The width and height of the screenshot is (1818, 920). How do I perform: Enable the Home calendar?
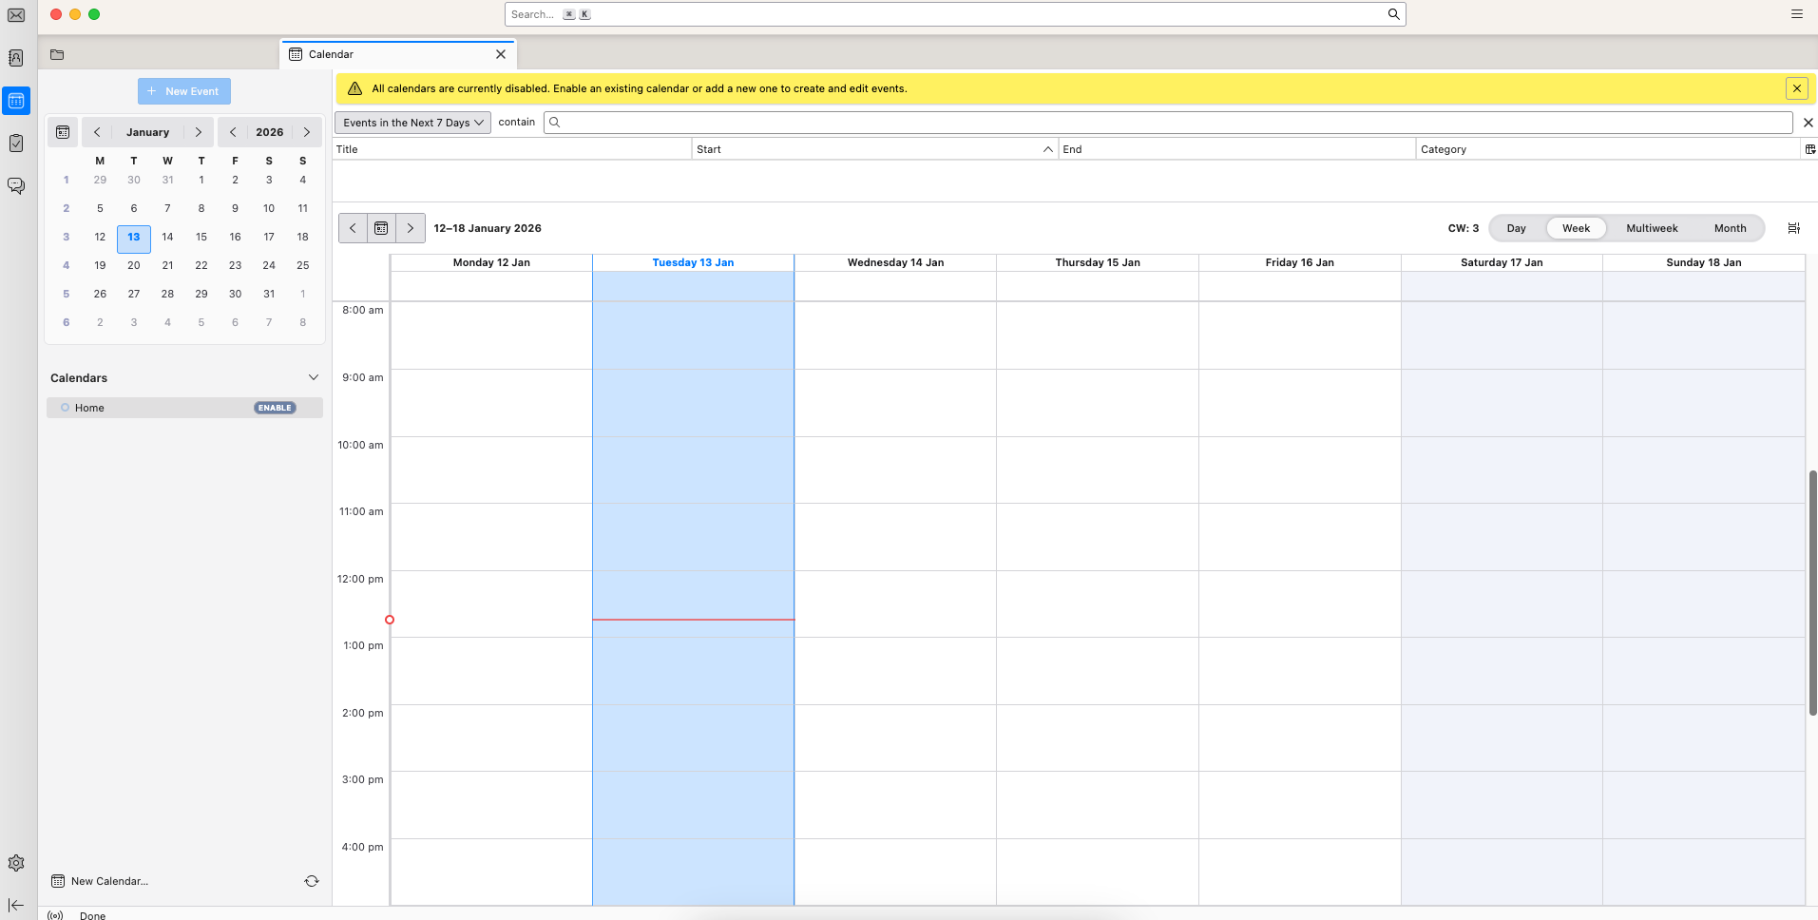coord(275,407)
